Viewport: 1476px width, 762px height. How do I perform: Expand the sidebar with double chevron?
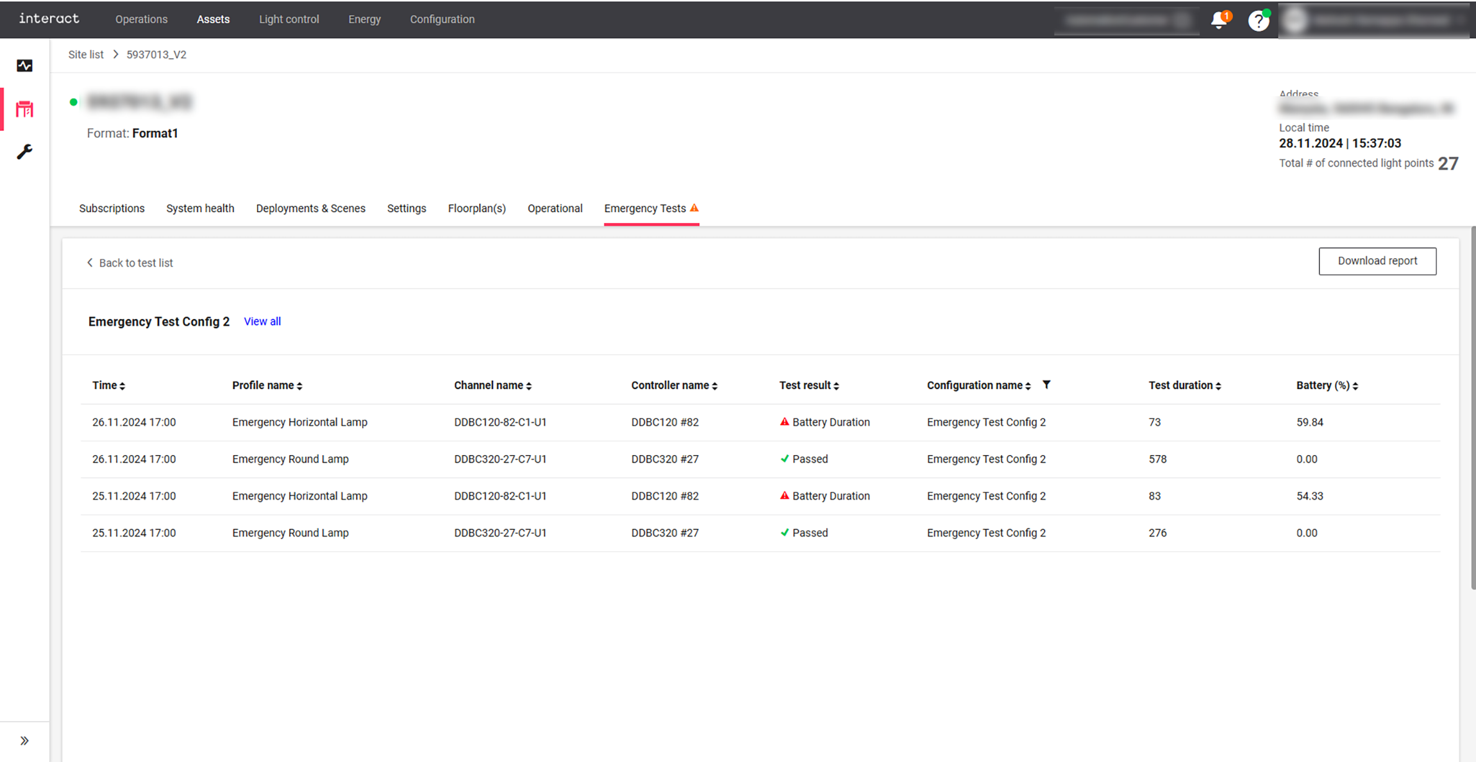[x=24, y=741]
